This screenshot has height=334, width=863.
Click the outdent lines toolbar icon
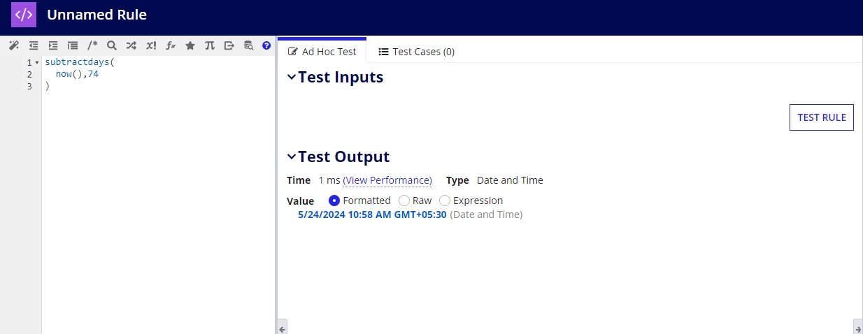[34, 45]
